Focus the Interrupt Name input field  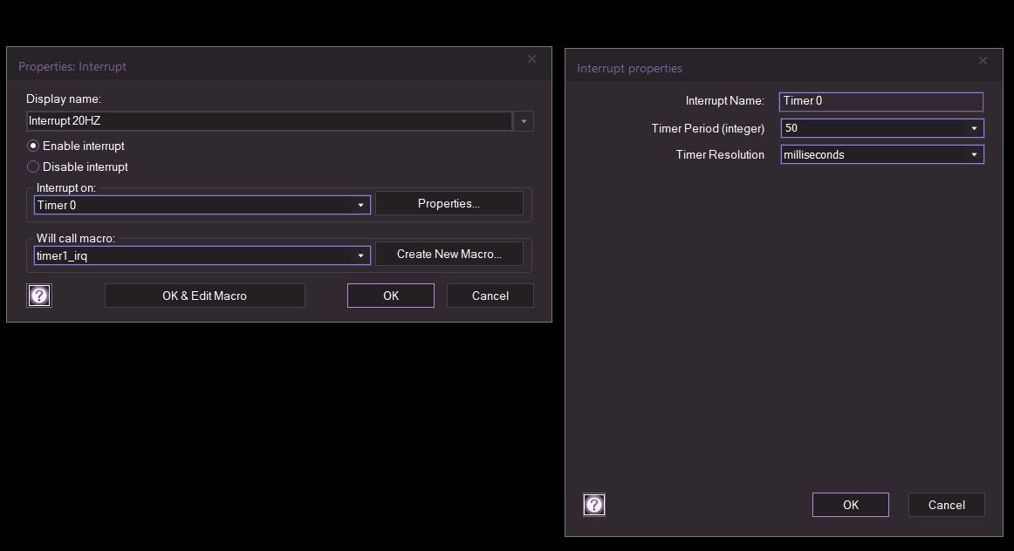point(880,101)
